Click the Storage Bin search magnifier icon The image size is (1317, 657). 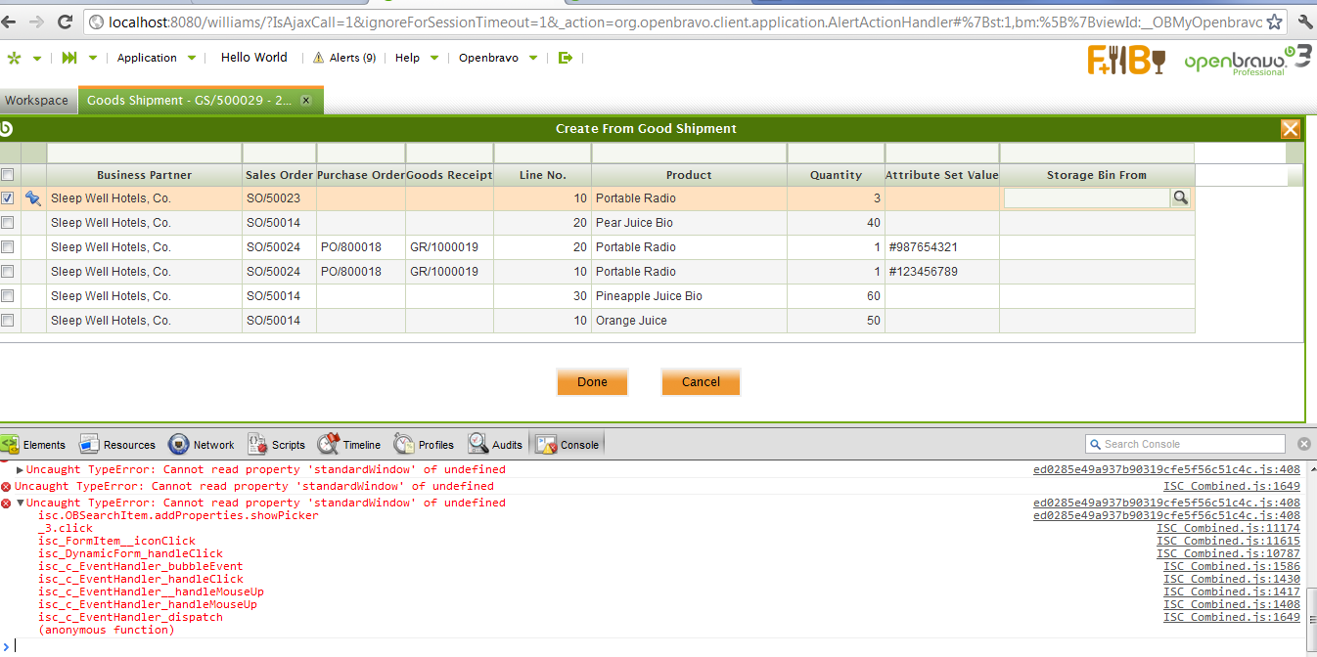click(1181, 198)
